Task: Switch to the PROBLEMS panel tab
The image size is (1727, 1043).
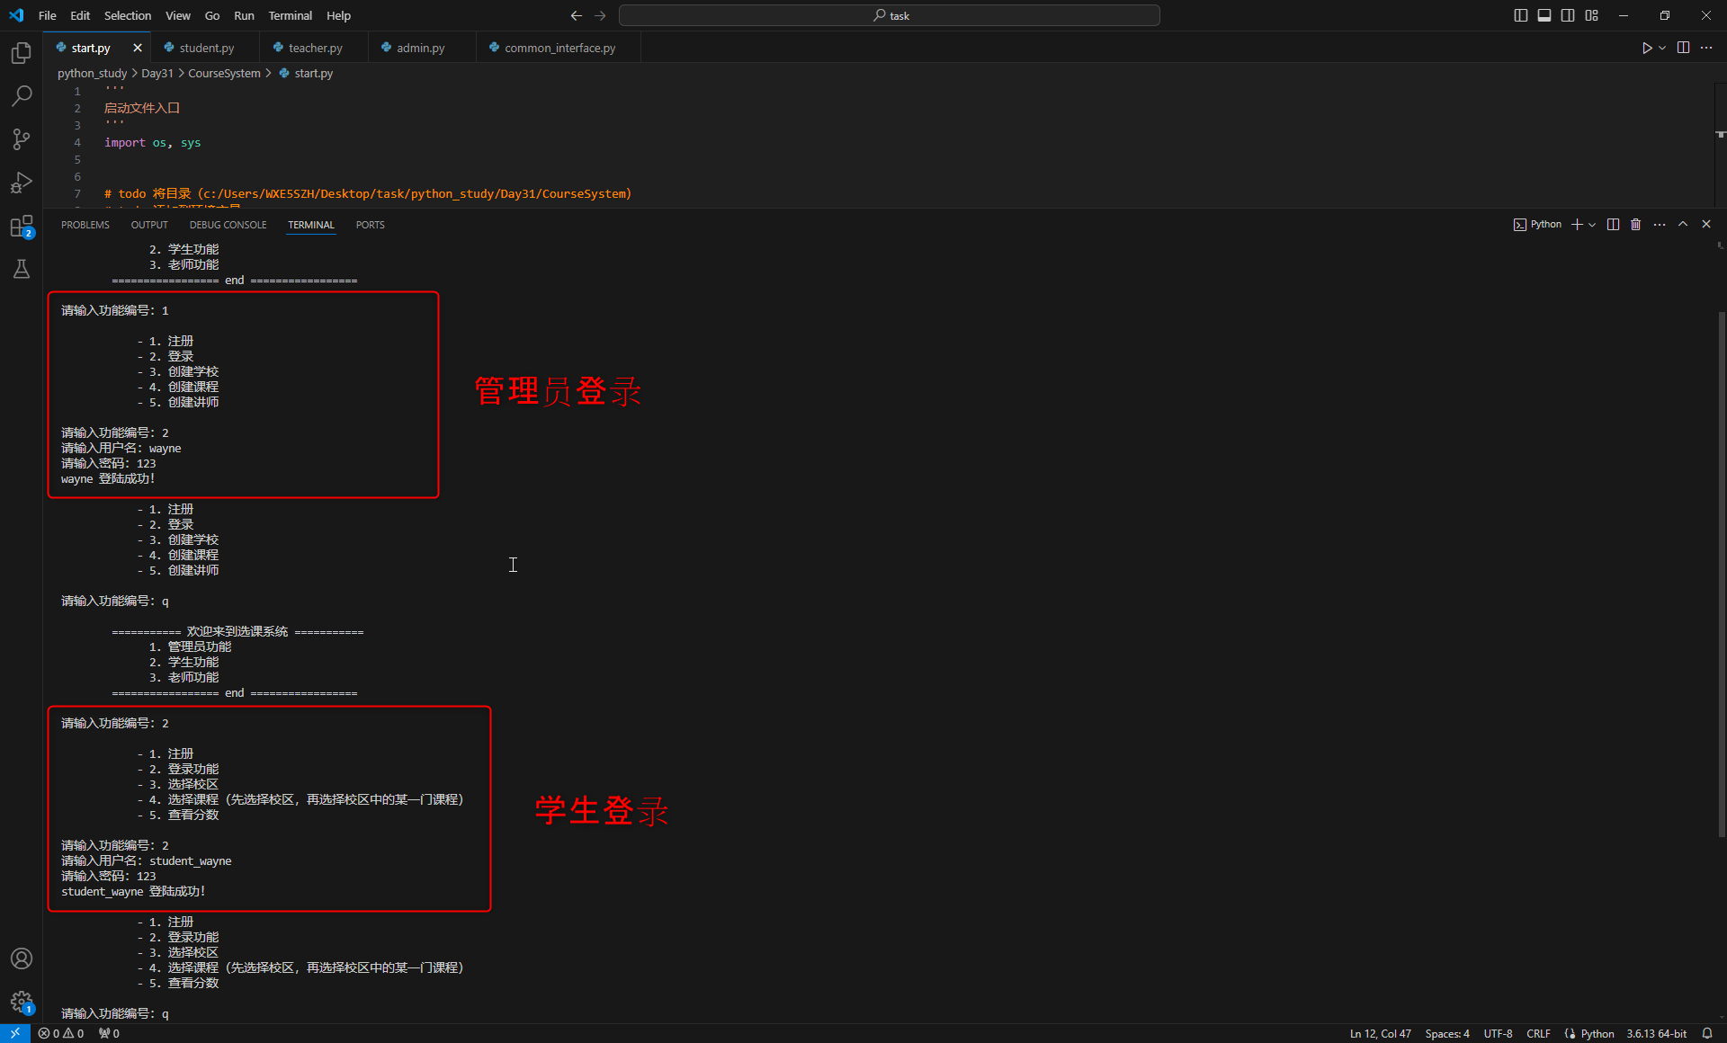Action: 85,225
